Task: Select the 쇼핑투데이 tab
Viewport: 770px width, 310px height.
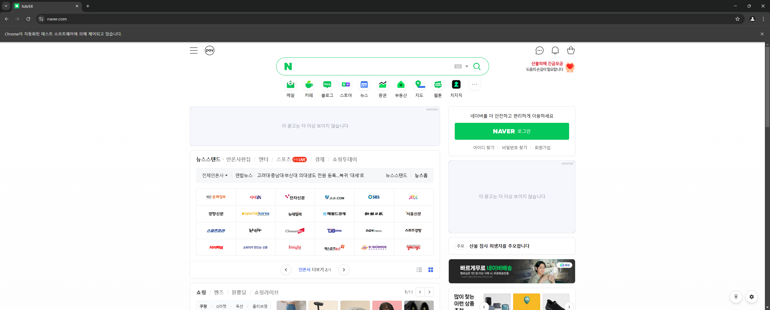Action: pos(344,160)
